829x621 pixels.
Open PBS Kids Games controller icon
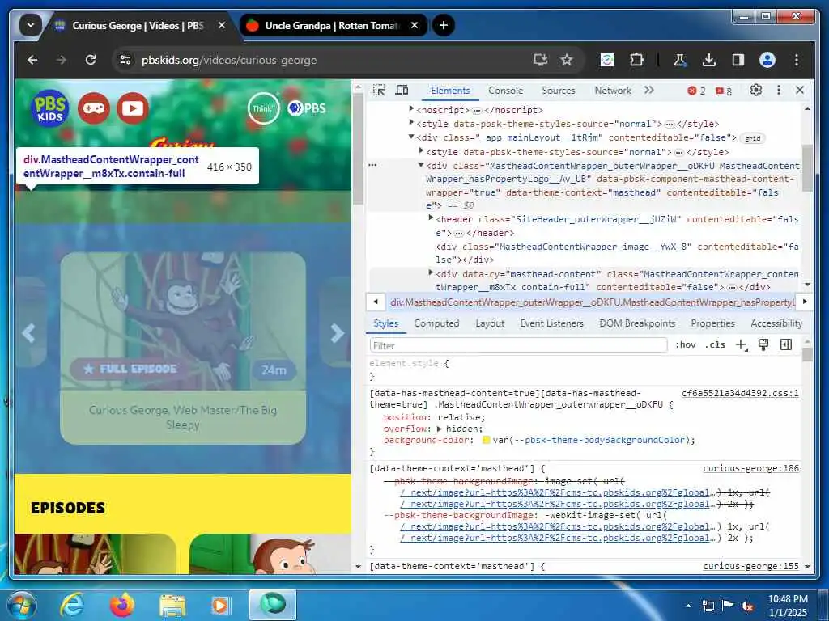[94, 108]
